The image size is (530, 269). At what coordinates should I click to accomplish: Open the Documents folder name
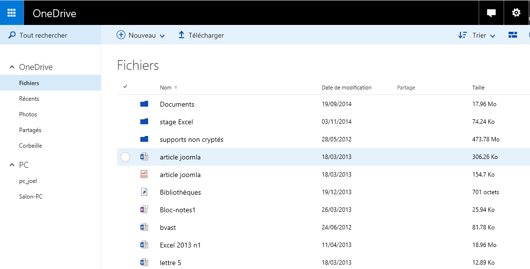point(177,104)
